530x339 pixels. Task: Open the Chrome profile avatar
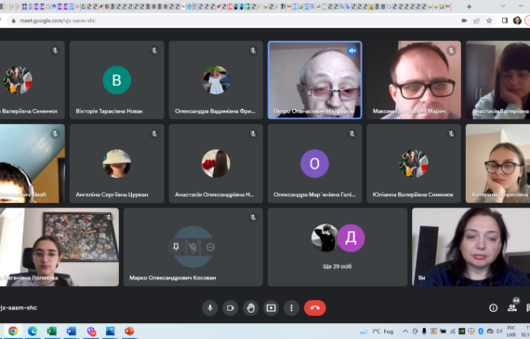pyautogui.click(x=517, y=20)
